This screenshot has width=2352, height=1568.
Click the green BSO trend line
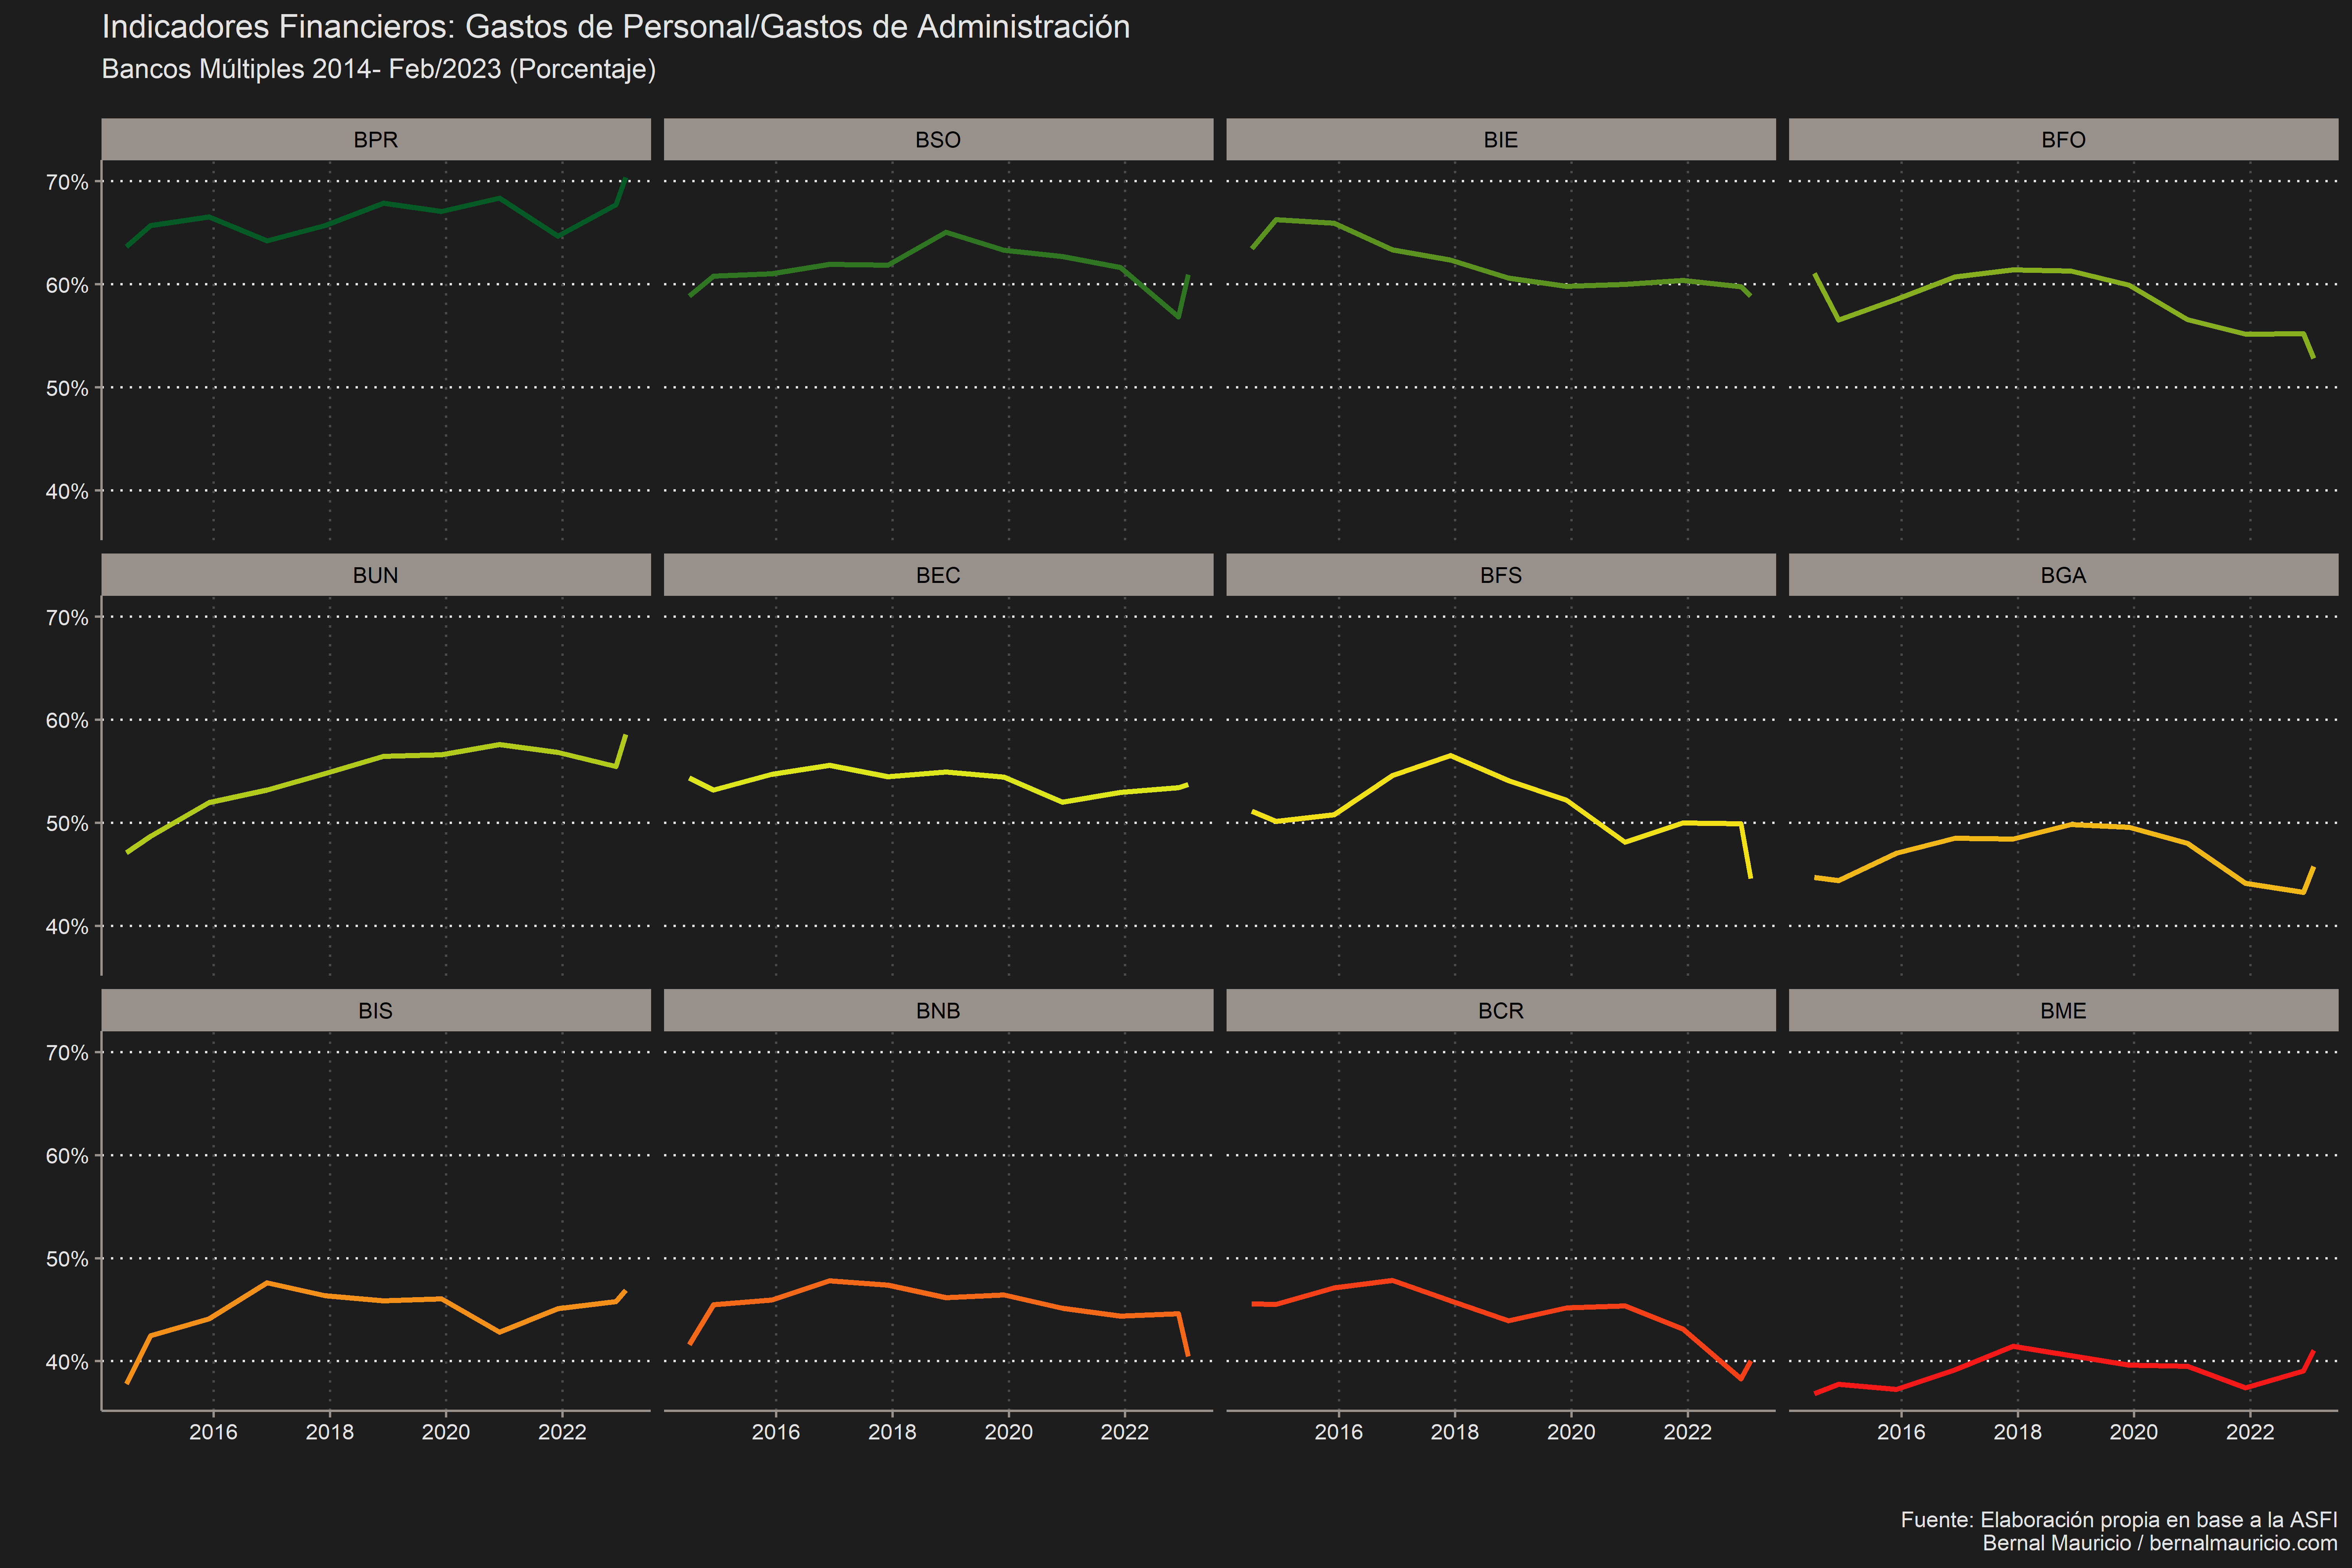(946, 233)
